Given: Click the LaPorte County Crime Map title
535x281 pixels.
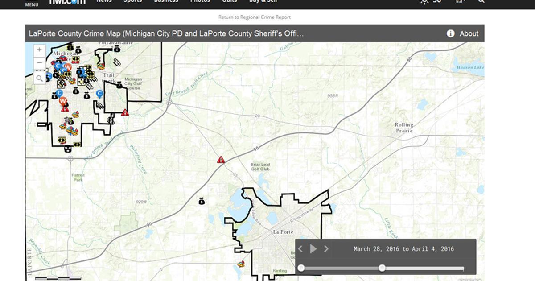Looking at the screenshot, I should pyautogui.click(x=166, y=33).
